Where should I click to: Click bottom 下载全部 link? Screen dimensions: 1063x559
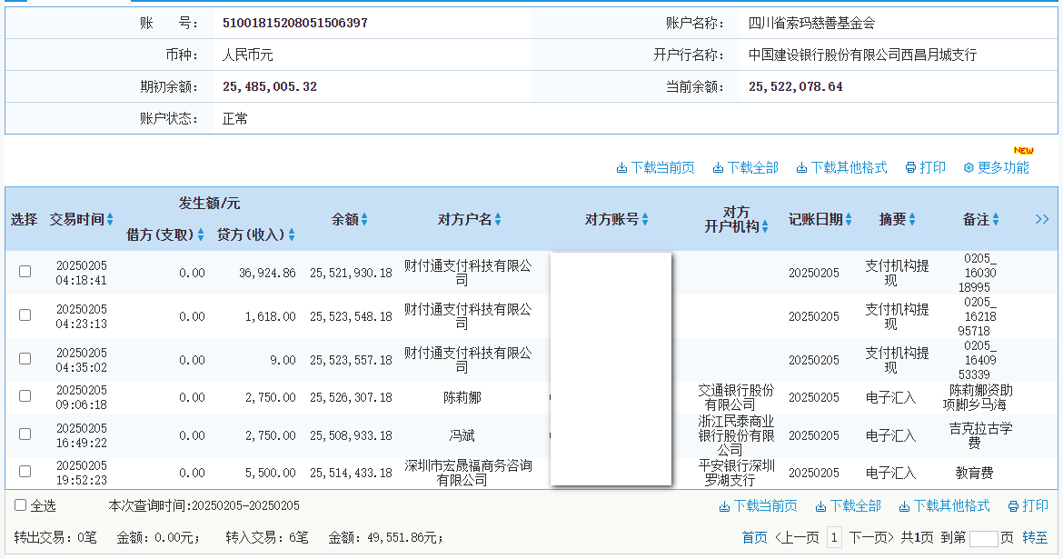coord(855,506)
